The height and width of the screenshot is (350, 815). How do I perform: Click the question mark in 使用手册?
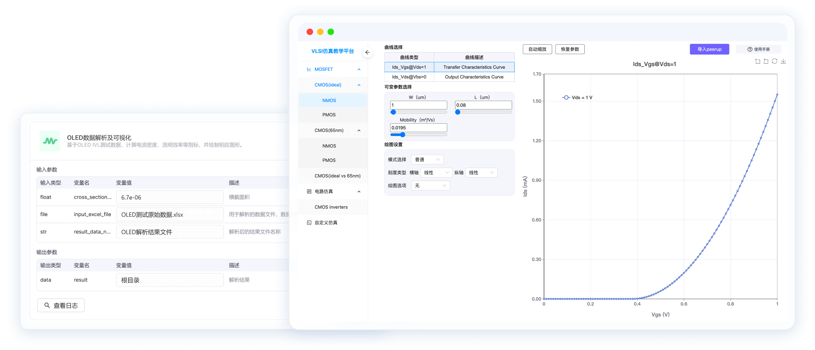pos(750,49)
